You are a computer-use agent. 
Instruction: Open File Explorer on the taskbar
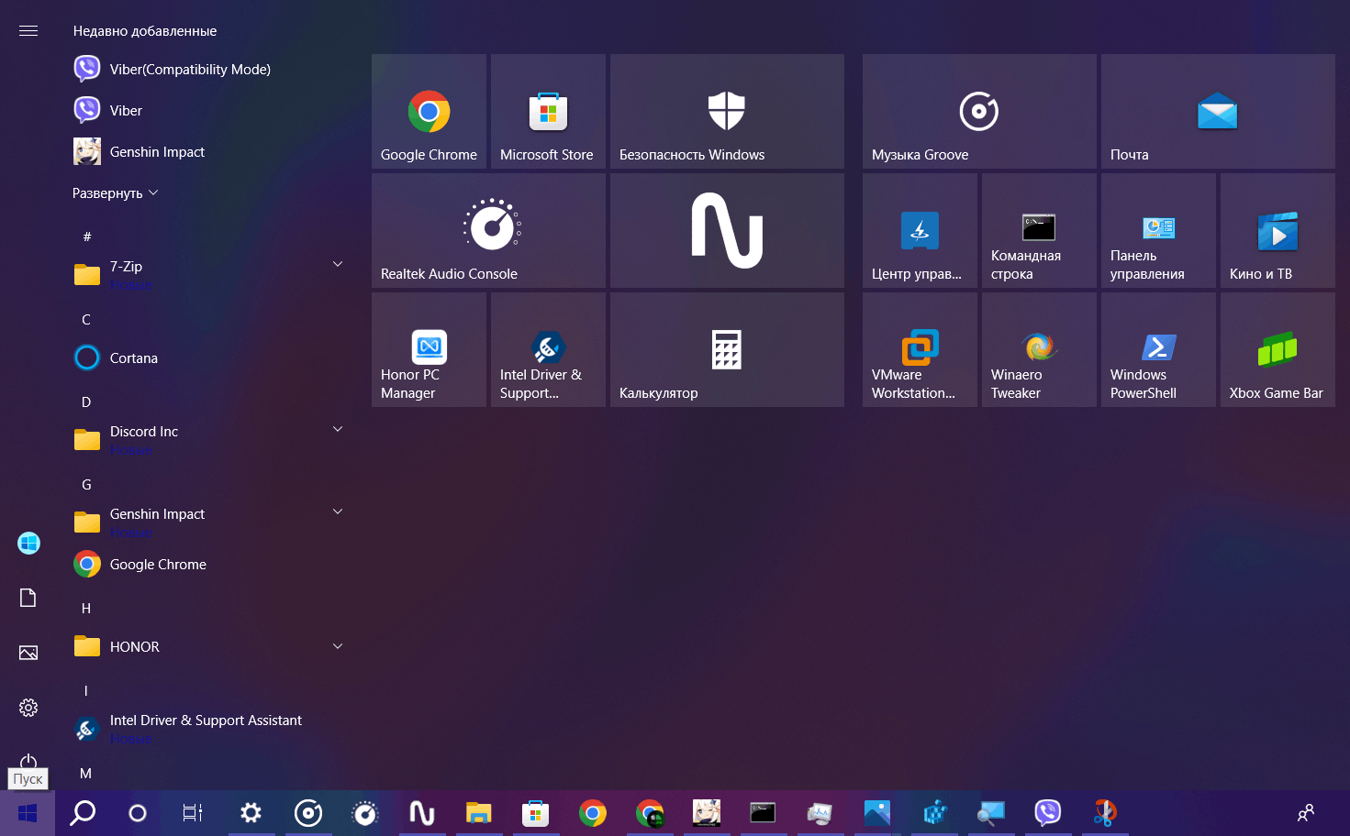click(478, 813)
